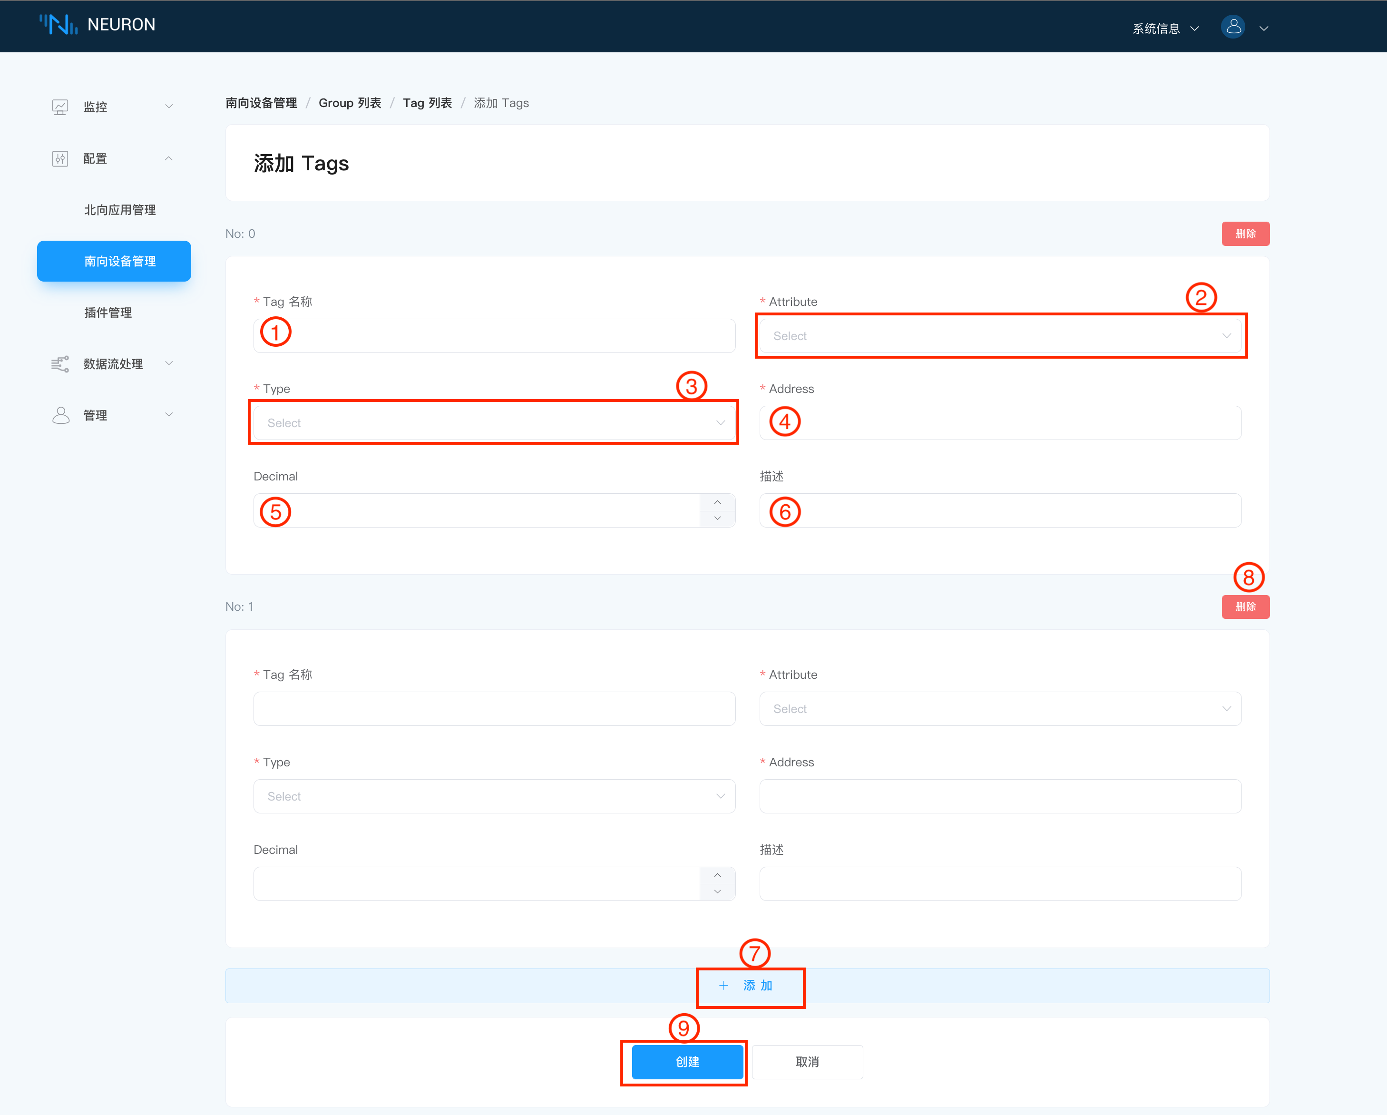This screenshot has height=1115, width=1387.
Task: Go to 南向设备管理 breadcrumb
Action: (x=261, y=103)
